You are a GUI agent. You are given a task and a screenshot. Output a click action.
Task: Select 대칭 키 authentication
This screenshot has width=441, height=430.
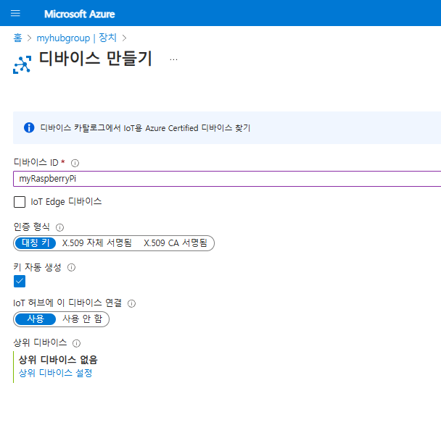36,243
